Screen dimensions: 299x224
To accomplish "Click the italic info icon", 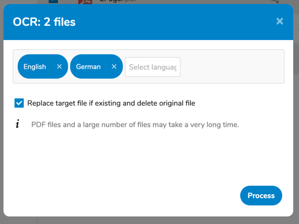I will [x=18, y=125].
